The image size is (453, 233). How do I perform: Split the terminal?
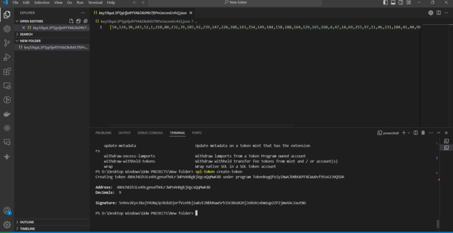(415, 133)
